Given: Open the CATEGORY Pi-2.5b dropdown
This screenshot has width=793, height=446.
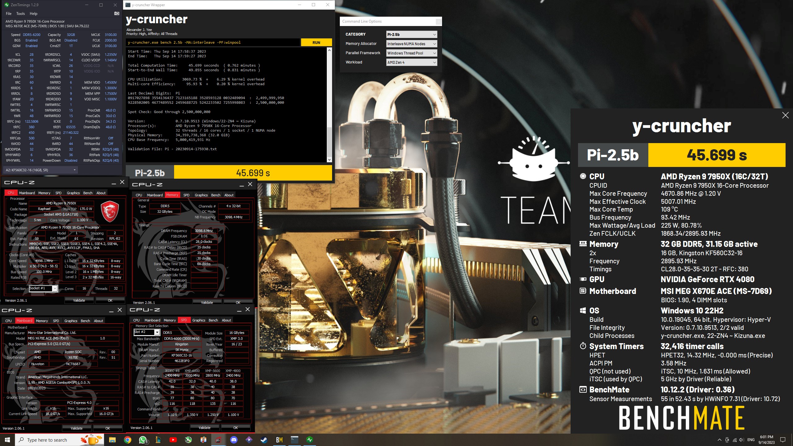Looking at the screenshot, I should [x=412, y=34].
